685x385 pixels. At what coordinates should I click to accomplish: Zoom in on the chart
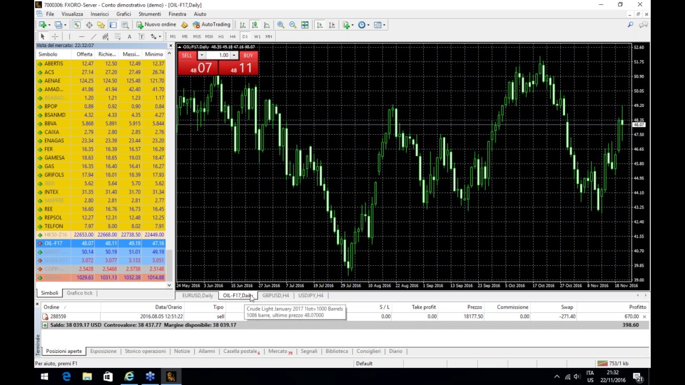[x=280, y=25]
